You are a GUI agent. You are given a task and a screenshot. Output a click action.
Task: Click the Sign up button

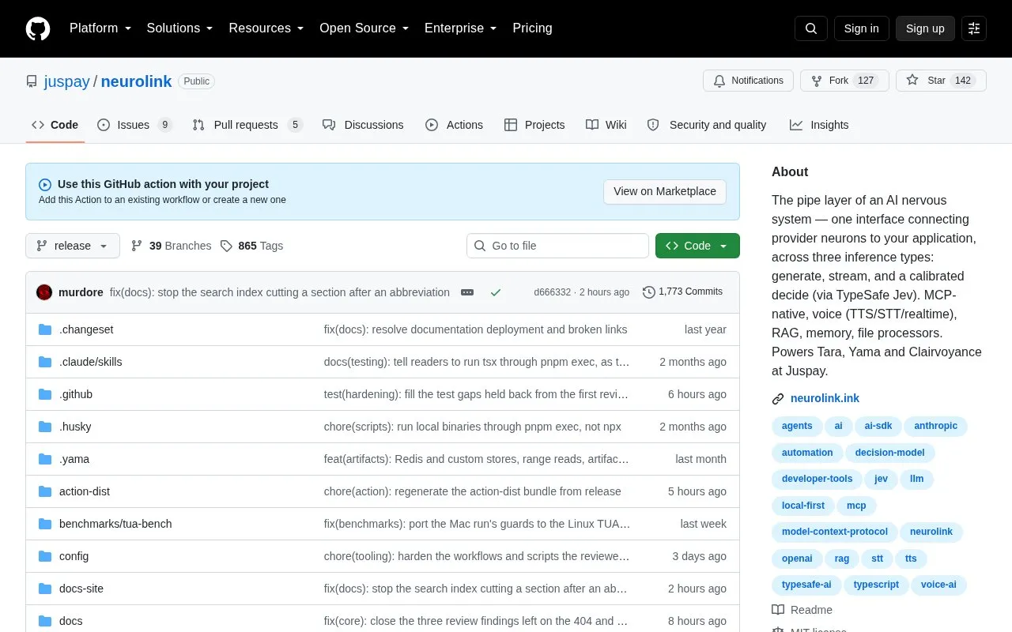[925, 28]
